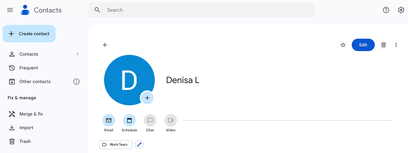This screenshot has height=153, width=408.
Task: Click the Contacts app title text
Action: [48, 10]
